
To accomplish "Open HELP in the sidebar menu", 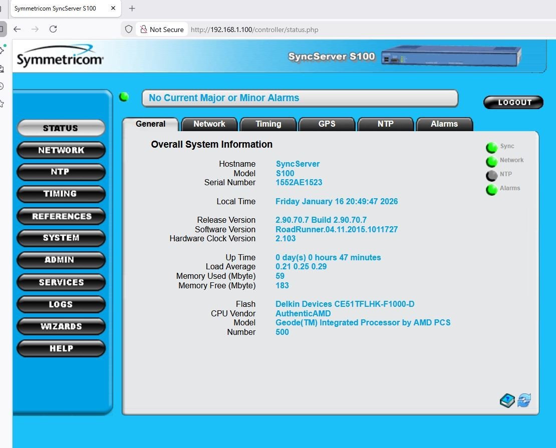I will (x=61, y=348).
